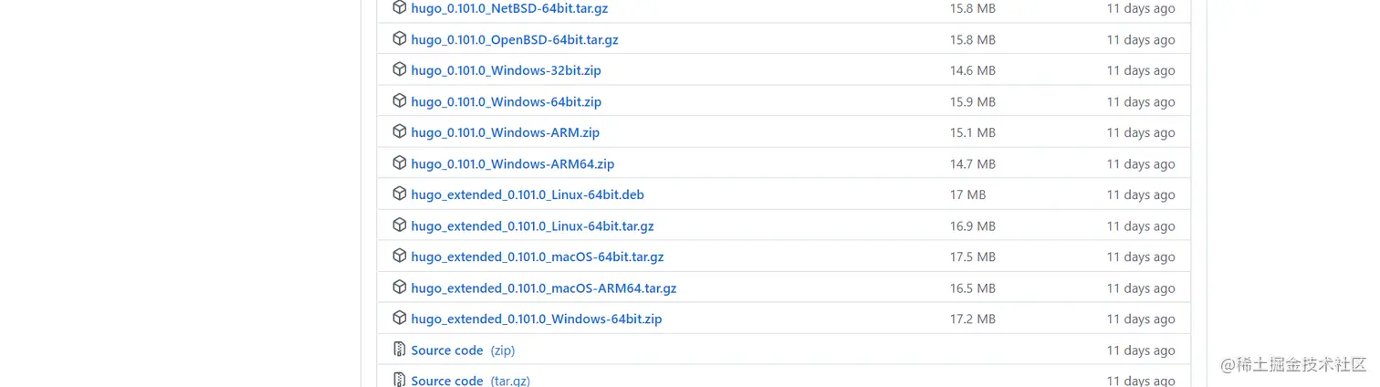Click 15.9 MB size of Windows-64bit.zip
Screen dimensions: 1380x387
click(972, 101)
